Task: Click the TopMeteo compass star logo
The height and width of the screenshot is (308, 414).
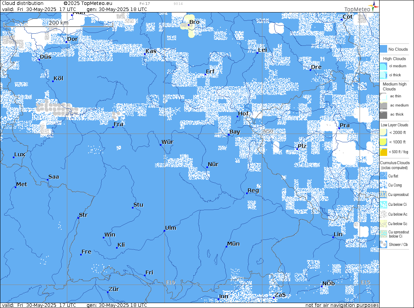Action: (374, 6)
